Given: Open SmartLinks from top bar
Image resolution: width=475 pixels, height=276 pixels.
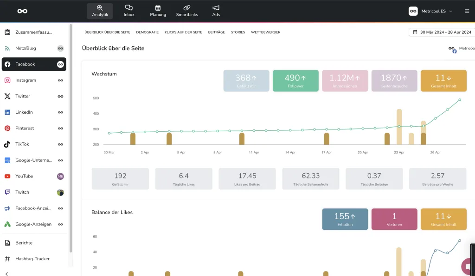Looking at the screenshot, I should (x=187, y=11).
